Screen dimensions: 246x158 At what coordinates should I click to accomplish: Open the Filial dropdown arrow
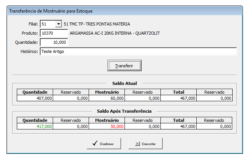(58, 24)
